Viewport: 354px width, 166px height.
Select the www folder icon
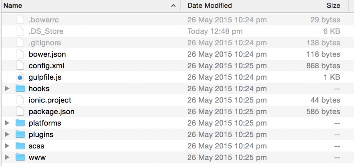[20, 157]
